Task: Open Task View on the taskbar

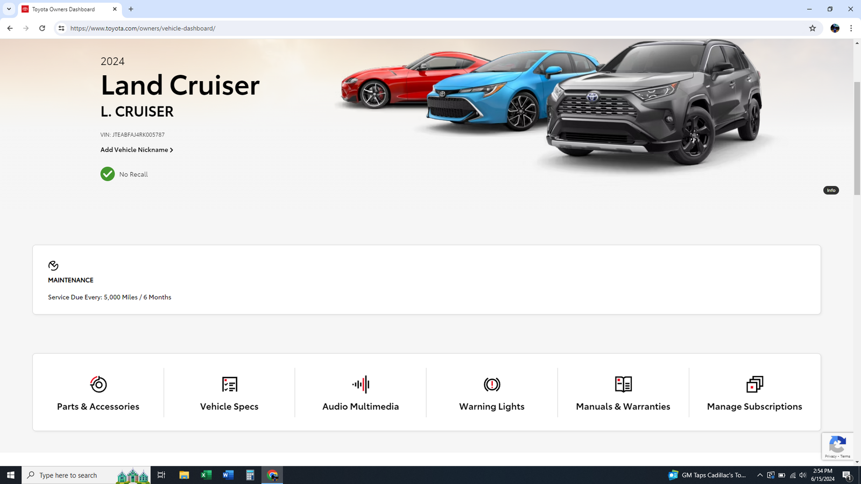Action: [x=161, y=475]
